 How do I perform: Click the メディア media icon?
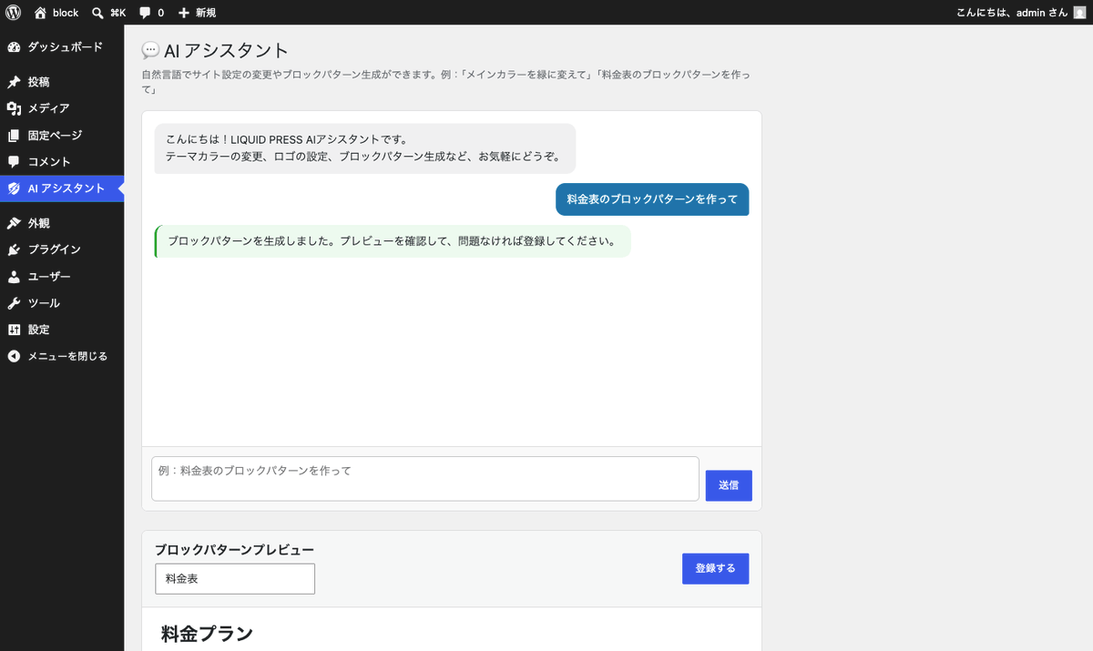point(14,108)
